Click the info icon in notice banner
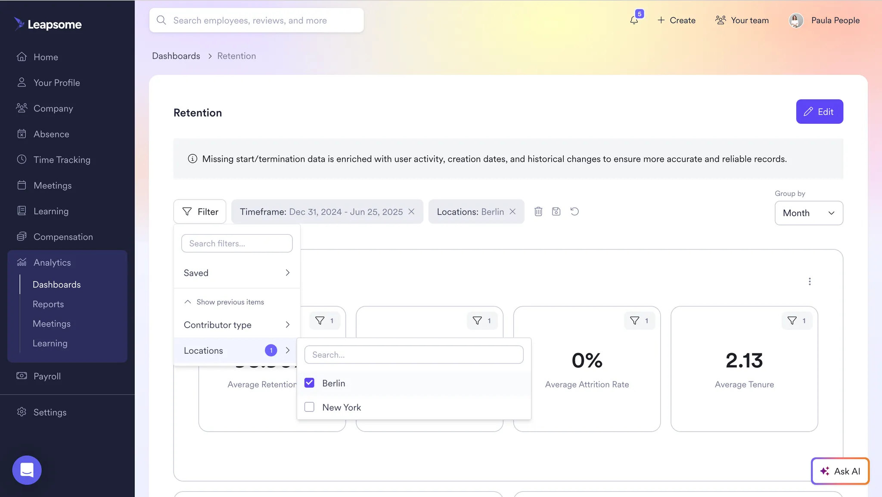Image resolution: width=882 pixels, height=497 pixels. click(x=193, y=159)
